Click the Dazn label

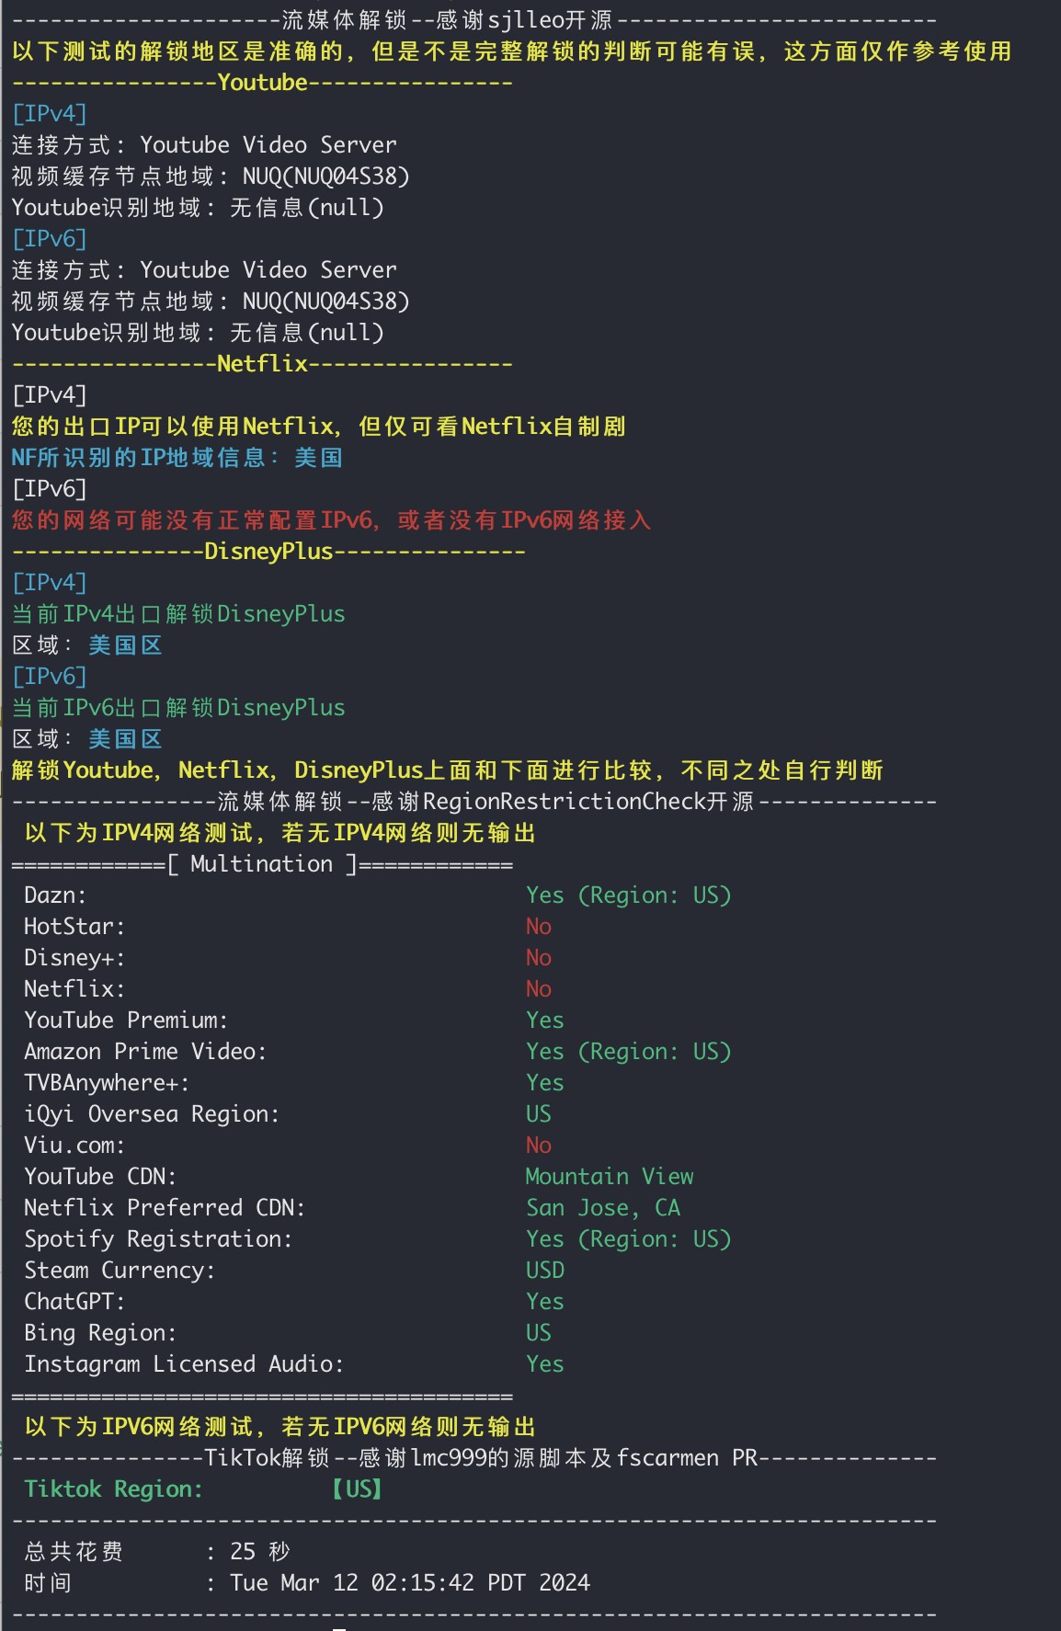coord(55,895)
